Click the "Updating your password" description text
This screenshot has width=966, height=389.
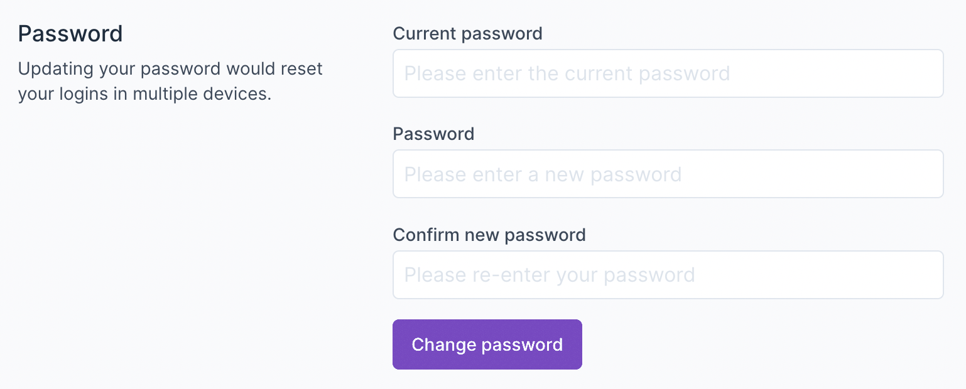(170, 68)
